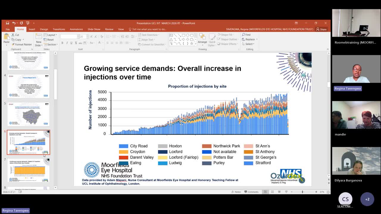
Task: Click the +2 more participants button
Action: (367, 199)
